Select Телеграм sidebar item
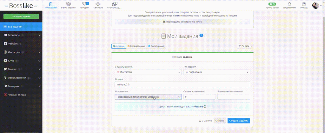Screen dimensions: 325x133 point(21,86)
